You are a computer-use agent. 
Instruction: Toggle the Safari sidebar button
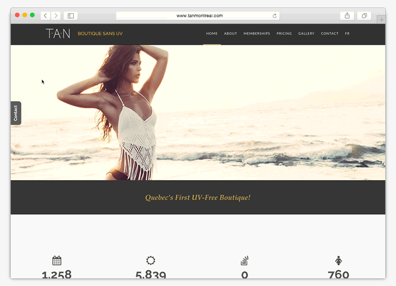tap(71, 16)
